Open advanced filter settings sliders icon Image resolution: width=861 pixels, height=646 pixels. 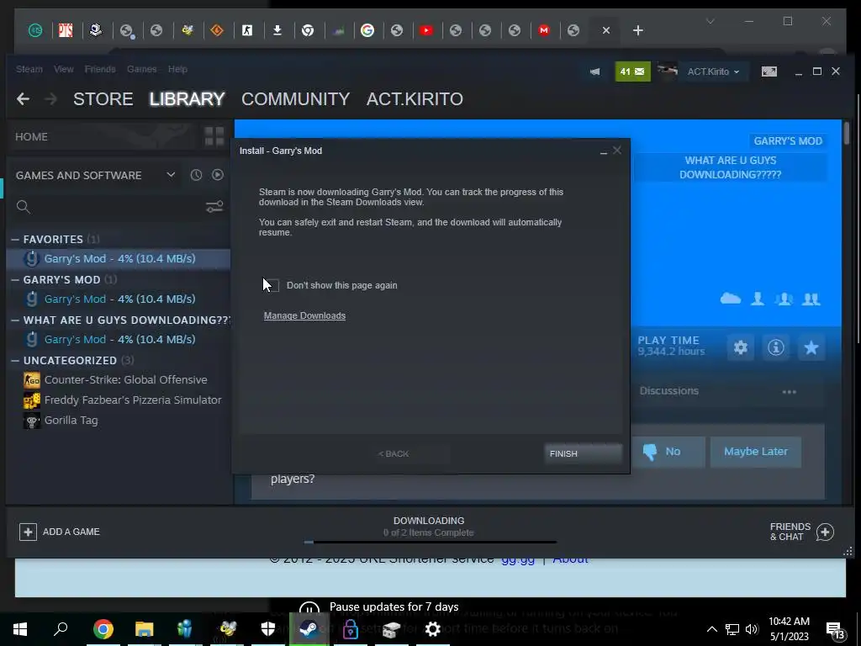214,207
